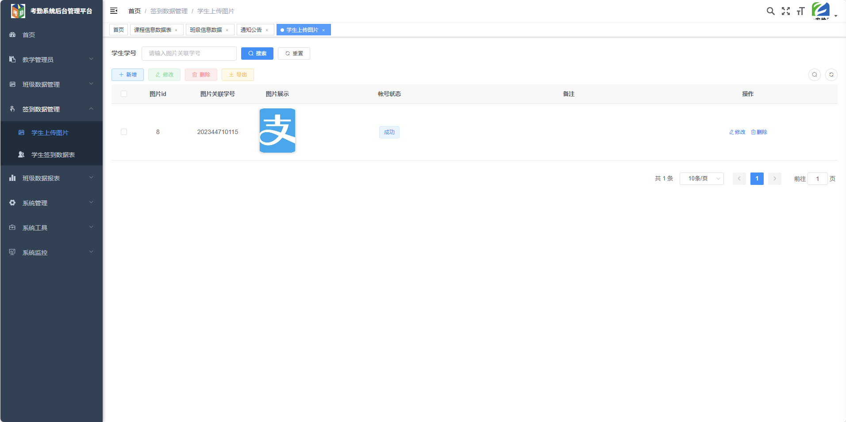Click the 学生上传图片 submenu icon
This screenshot has height=422, width=846.
21,132
